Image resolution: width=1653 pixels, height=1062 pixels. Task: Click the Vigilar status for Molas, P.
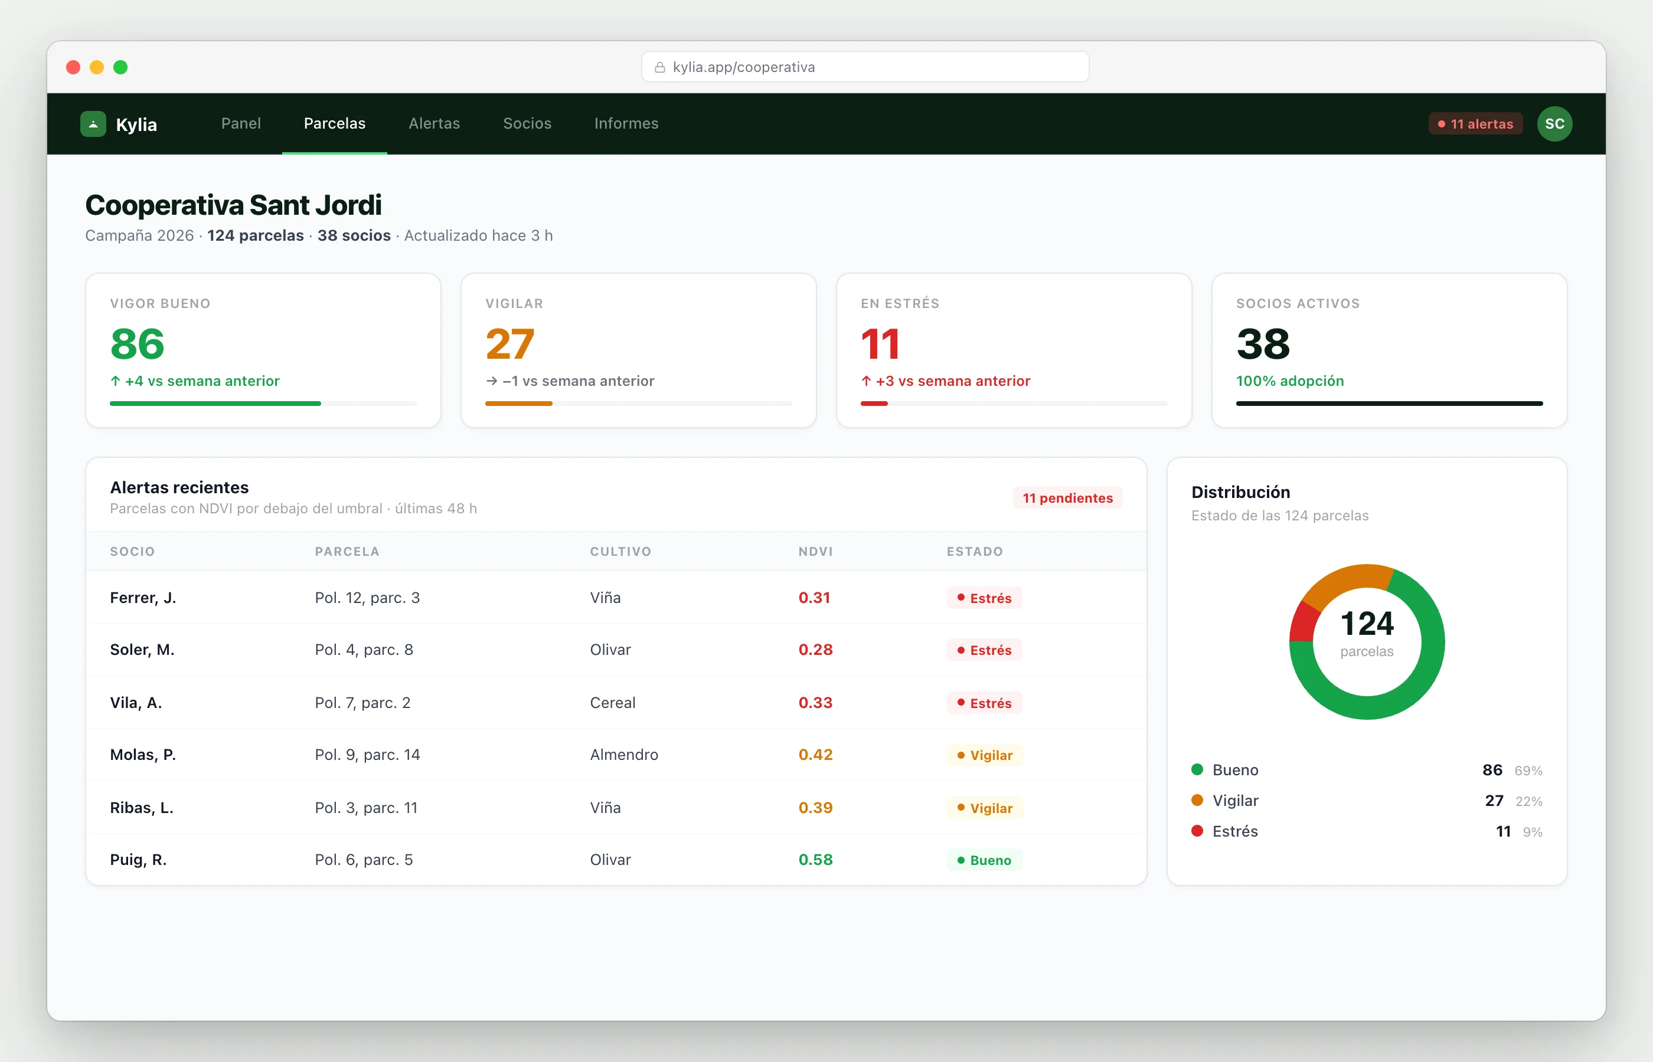pyautogui.click(x=985, y=755)
